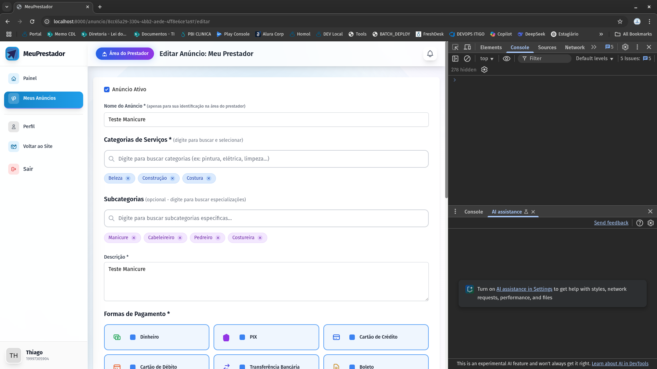Open DevTools settings gear
Image resolution: width=657 pixels, height=369 pixels.
[x=625, y=47]
